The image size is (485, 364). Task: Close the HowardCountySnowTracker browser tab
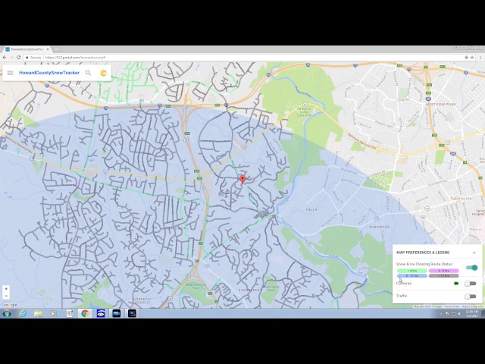click(48, 49)
